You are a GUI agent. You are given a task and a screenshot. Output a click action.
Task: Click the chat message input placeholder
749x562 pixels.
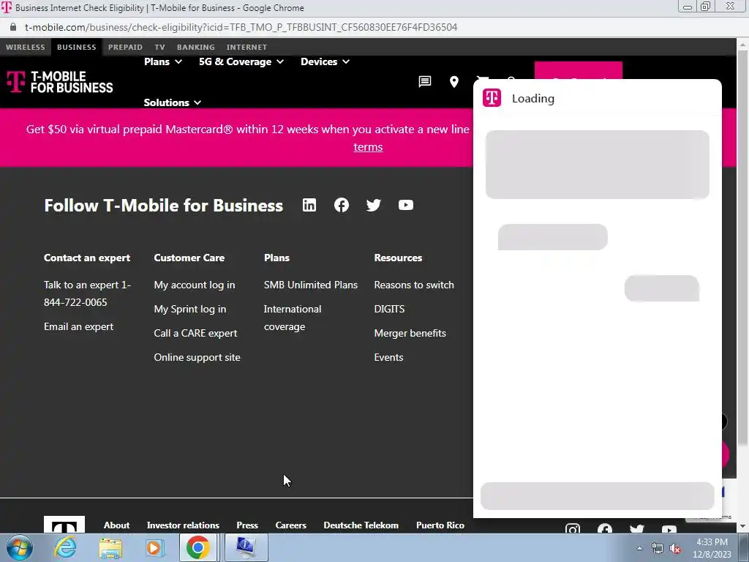click(597, 496)
